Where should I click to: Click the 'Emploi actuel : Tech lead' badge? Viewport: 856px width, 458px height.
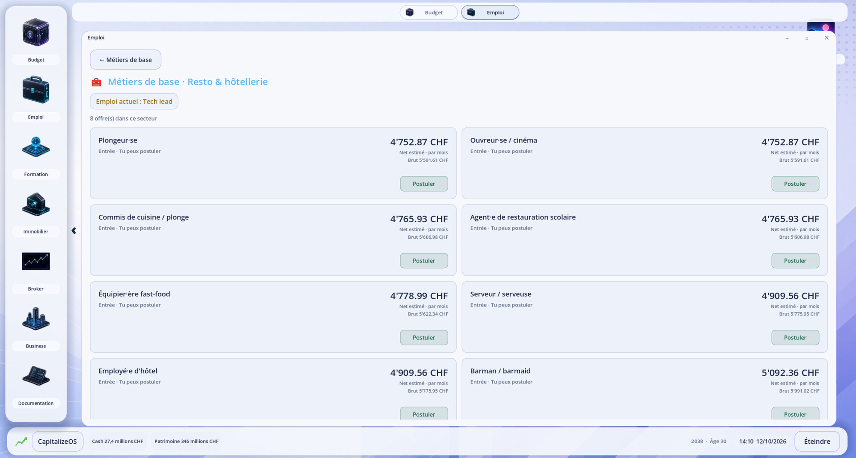click(134, 102)
